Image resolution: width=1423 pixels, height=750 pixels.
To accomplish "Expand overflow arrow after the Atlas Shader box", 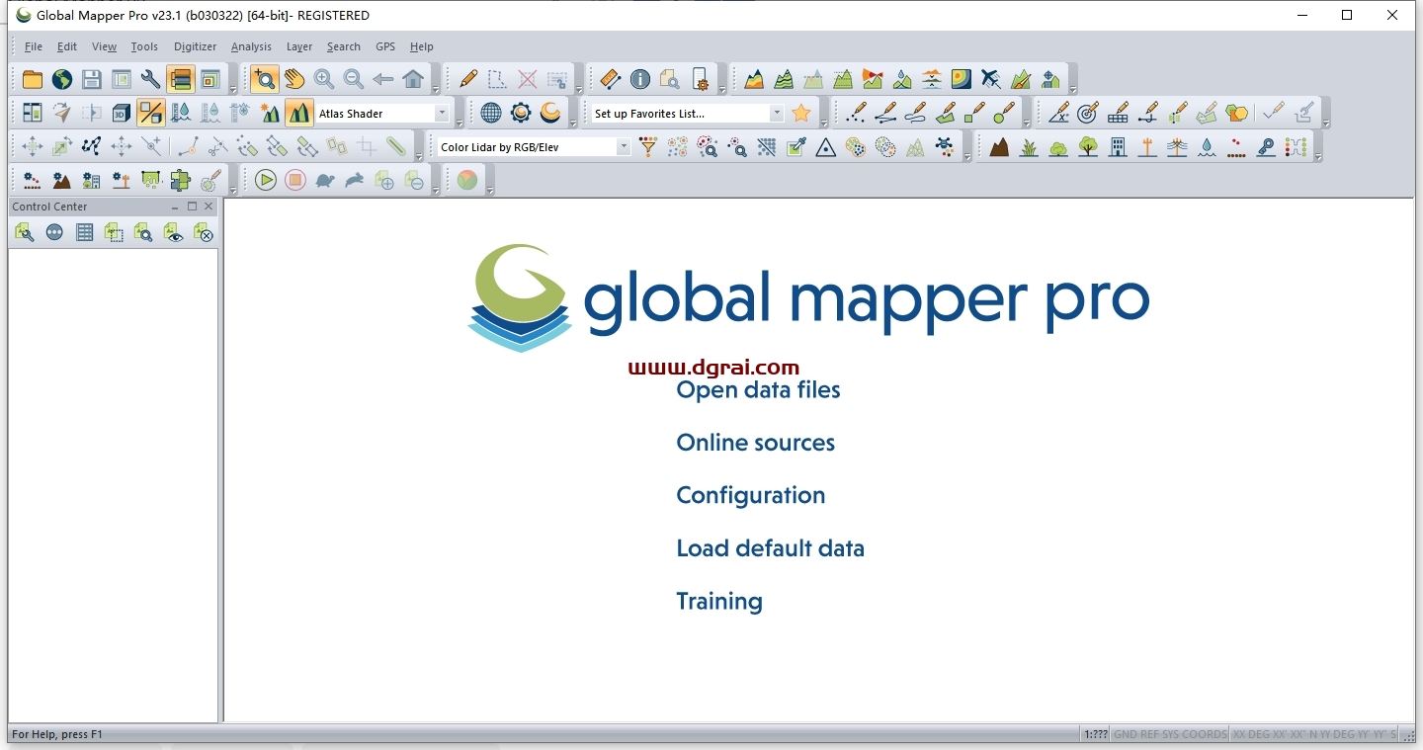I will [x=460, y=122].
